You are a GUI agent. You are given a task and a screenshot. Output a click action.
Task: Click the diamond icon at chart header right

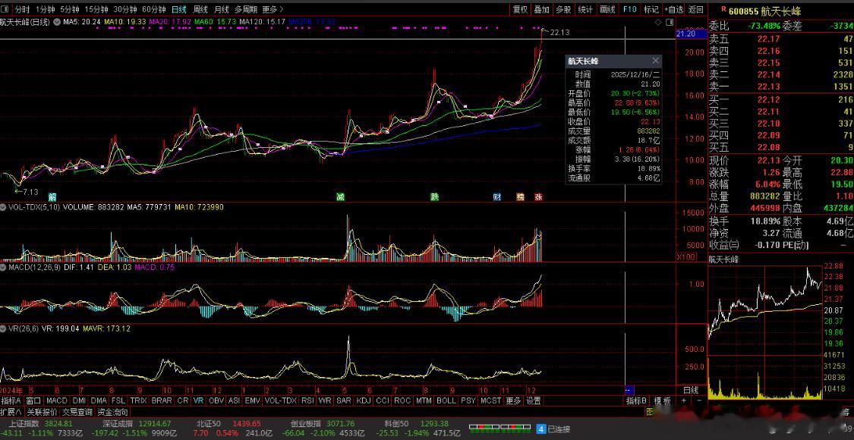[x=659, y=22]
